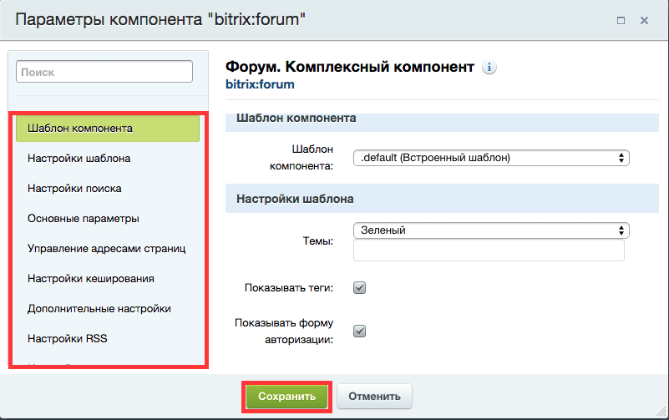Toggle the 'Показывать теги' checkbox
This screenshot has width=669, height=420.
coord(360,288)
